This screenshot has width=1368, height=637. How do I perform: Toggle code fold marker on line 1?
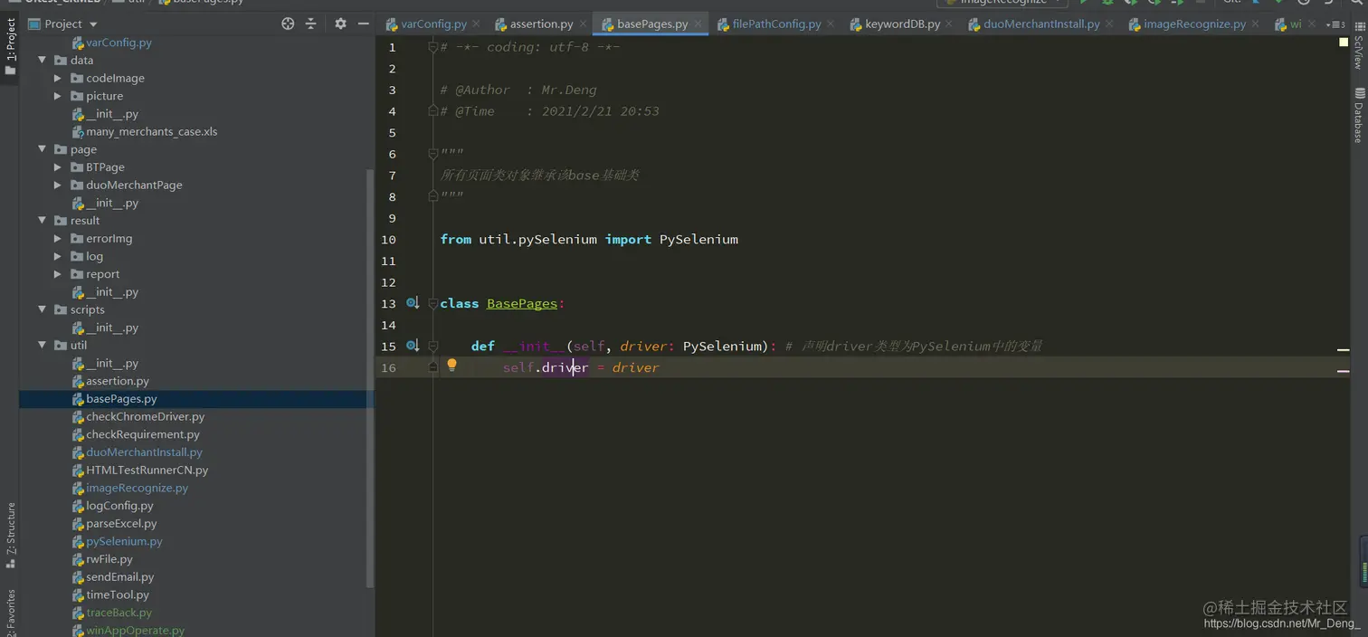(433, 47)
